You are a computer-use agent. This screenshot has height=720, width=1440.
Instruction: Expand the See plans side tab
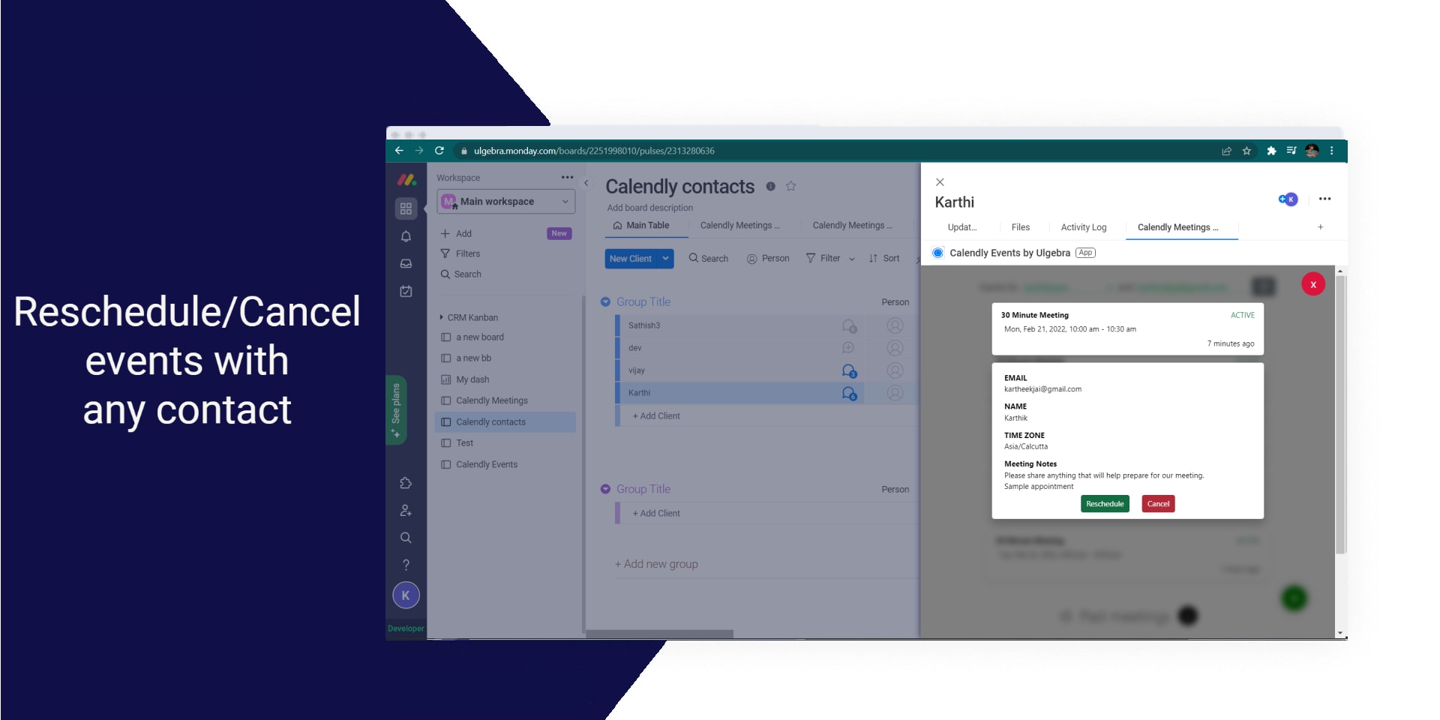(396, 409)
